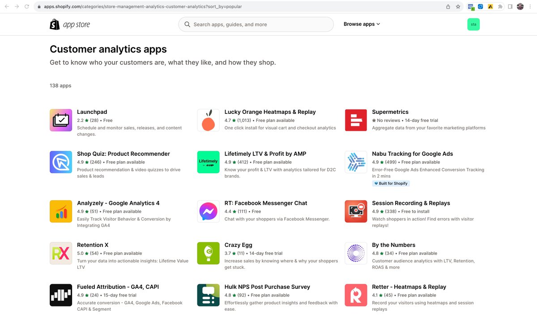Open Supermetrics title link
Viewport: 537px width, 317px height.
(390, 112)
